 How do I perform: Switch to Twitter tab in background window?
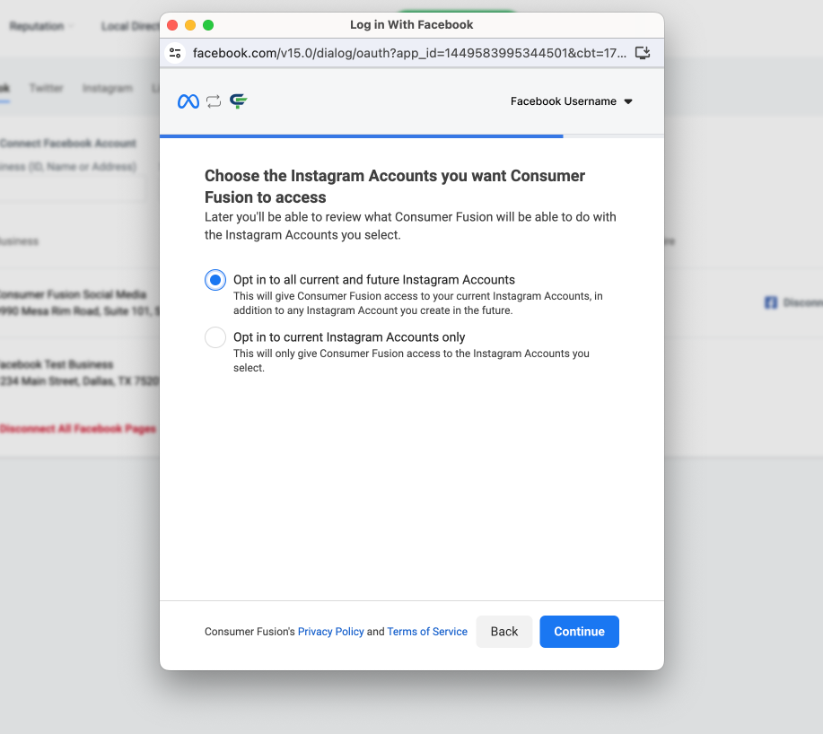tap(46, 88)
